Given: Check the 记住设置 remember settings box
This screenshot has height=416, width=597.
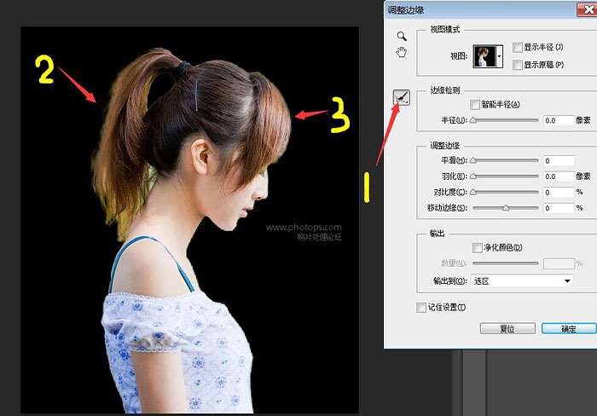Looking at the screenshot, I should (x=420, y=307).
